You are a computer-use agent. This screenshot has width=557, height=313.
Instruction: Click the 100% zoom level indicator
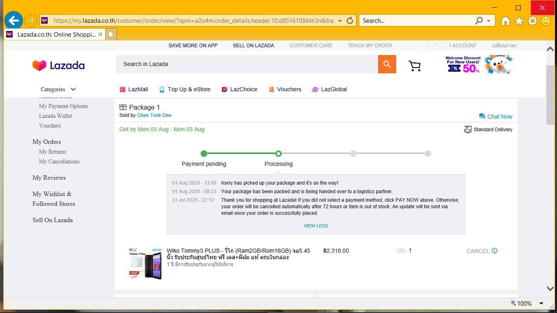[521, 303]
